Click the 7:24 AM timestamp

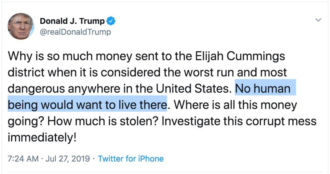23,158
